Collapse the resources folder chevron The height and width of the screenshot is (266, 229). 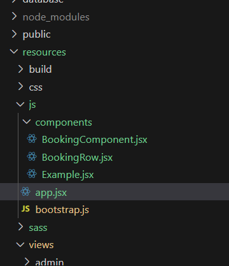pos(14,52)
